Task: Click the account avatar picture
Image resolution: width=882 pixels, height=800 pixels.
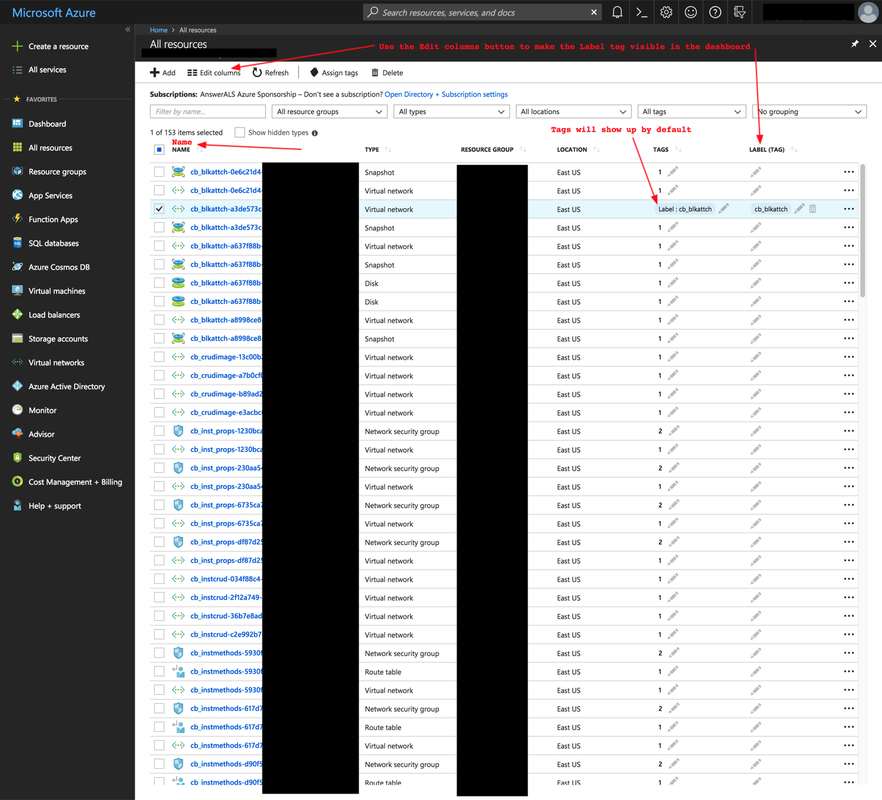Action: pyautogui.click(x=868, y=12)
